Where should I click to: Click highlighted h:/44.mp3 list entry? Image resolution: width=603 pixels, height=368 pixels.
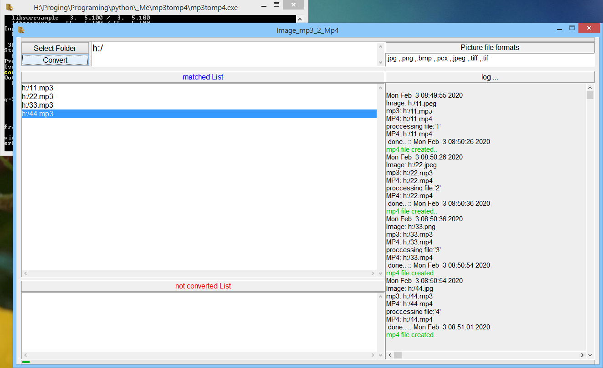pos(38,114)
